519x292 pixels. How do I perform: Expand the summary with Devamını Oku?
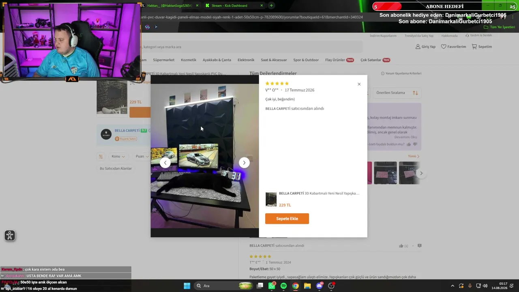405,137
